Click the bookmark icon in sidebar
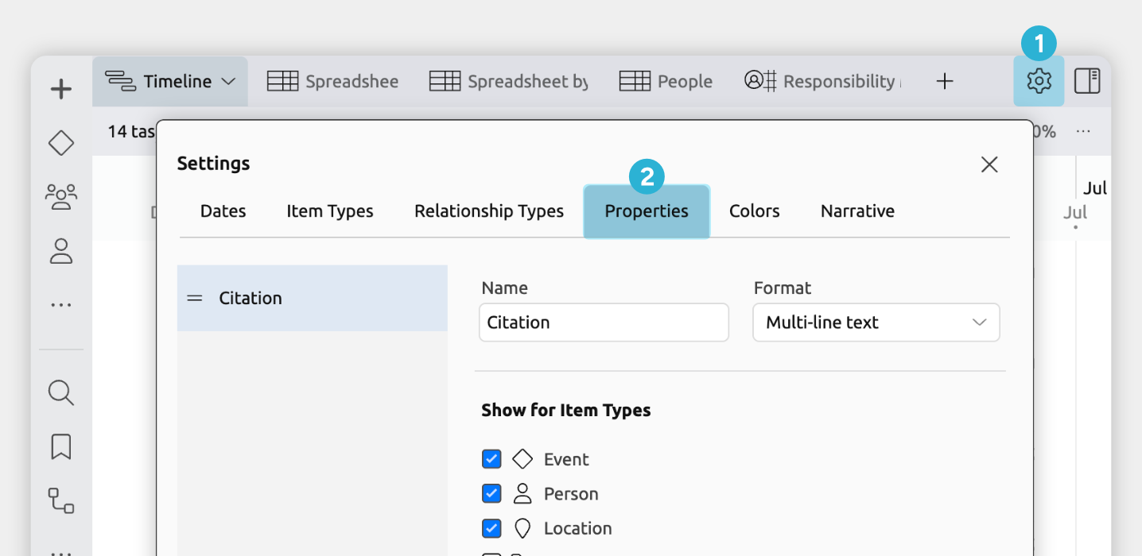 (61, 446)
